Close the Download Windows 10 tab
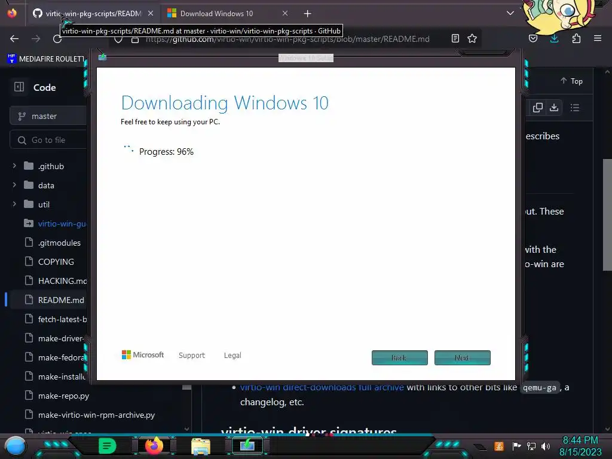 (x=285, y=14)
